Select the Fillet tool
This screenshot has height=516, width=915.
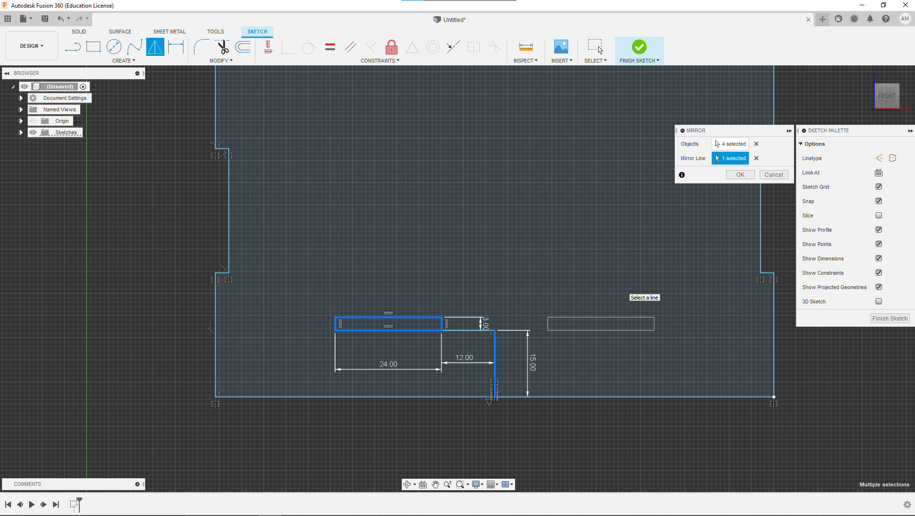201,47
